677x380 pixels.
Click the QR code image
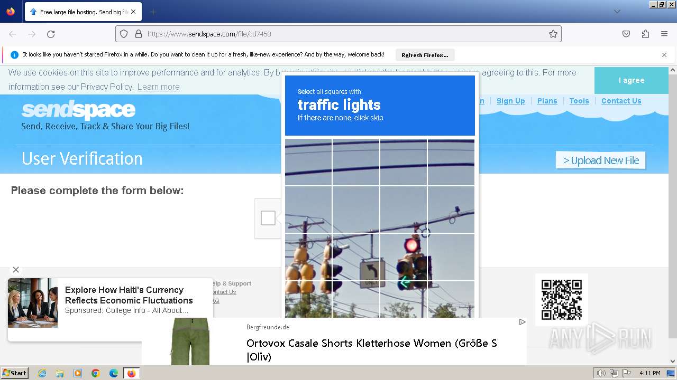(561, 299)
